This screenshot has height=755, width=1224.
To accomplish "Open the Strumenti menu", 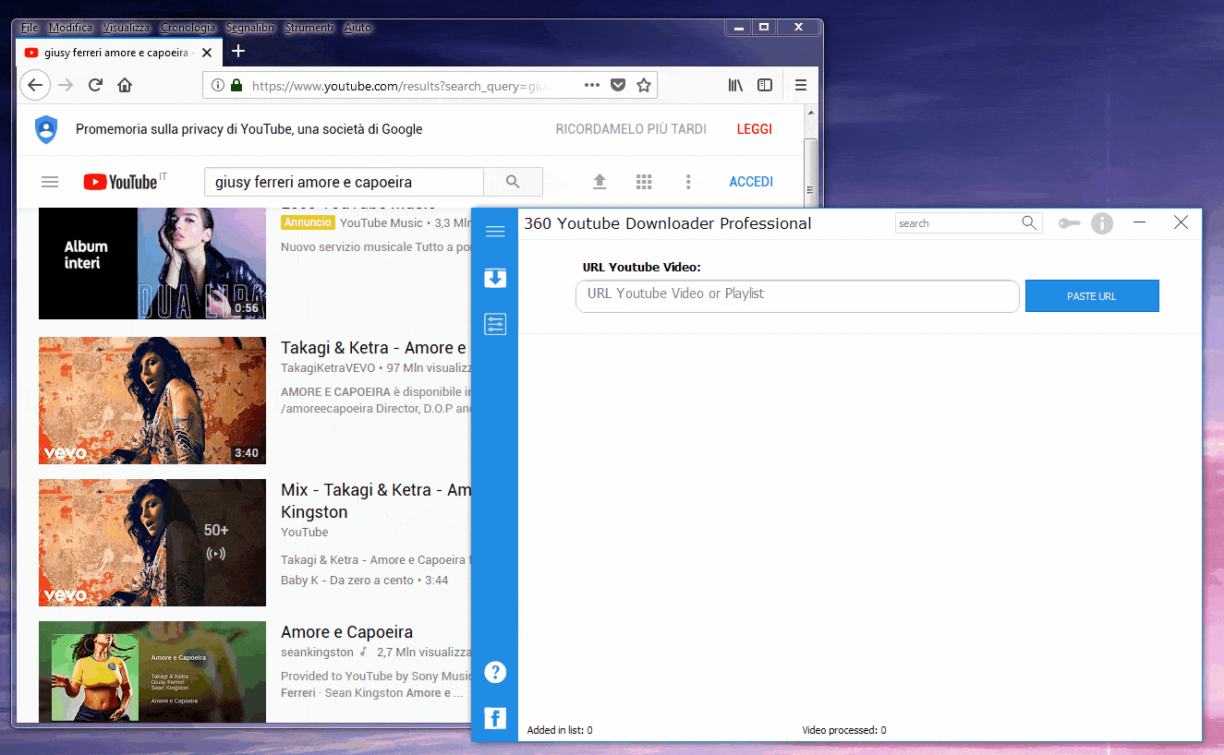I will [309, 28].
